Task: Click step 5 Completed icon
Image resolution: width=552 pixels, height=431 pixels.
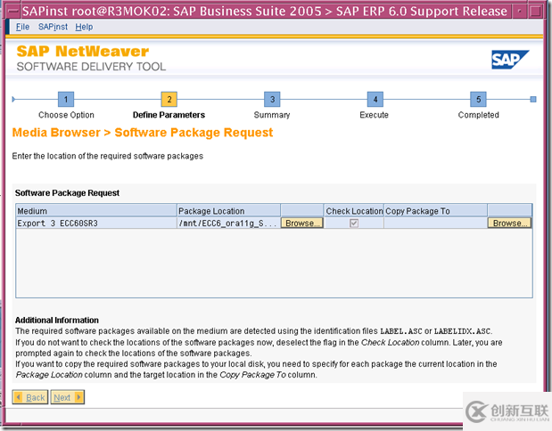Action: click(x=478, y=99)
